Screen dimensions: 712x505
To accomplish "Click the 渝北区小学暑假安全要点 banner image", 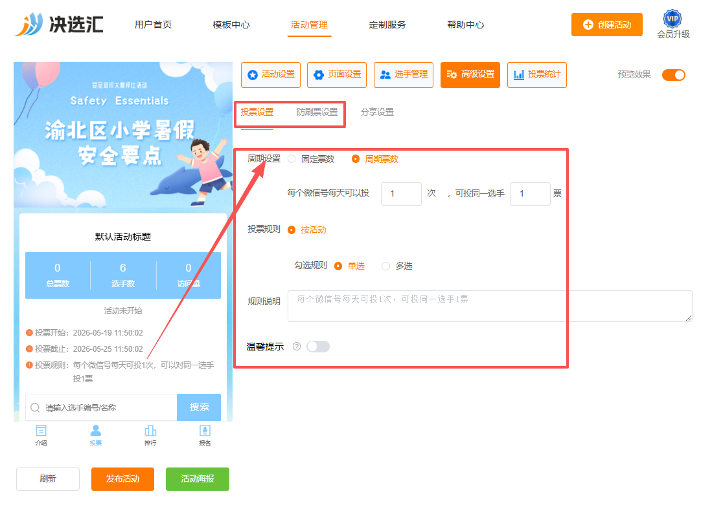I will point(123,134).
